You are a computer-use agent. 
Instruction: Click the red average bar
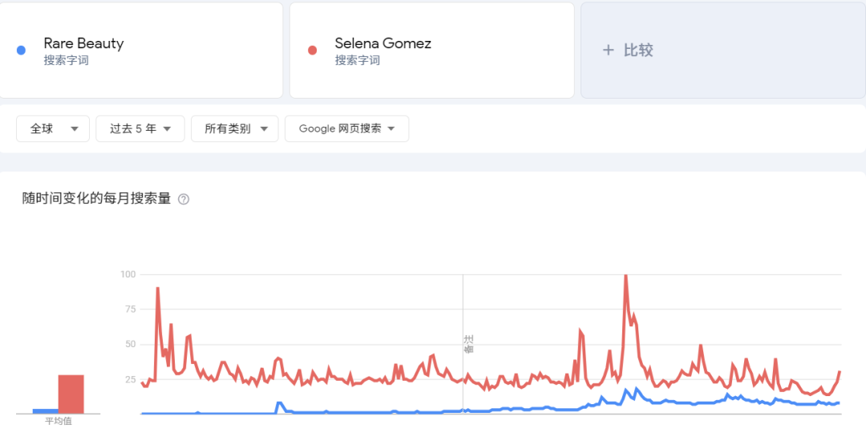(71, 394)
